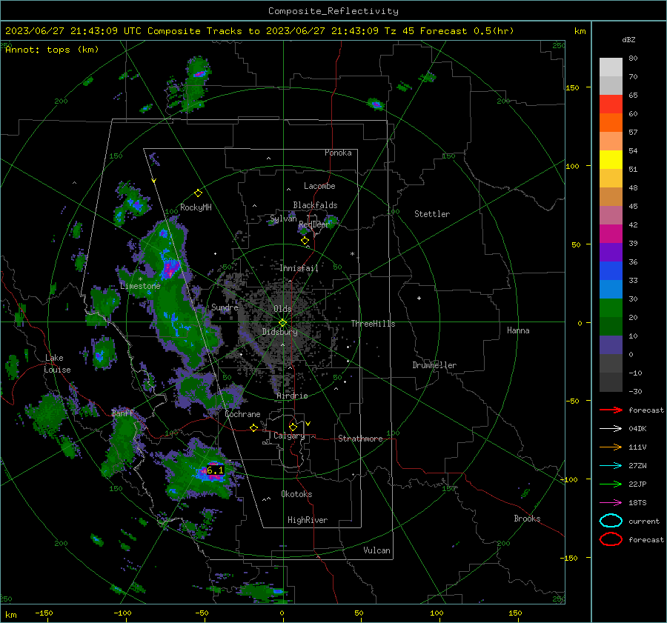This screenshot has height=623, width=667.
Task: Click the yellow diamond marker under Cochrane
Action: pos(253,427)
